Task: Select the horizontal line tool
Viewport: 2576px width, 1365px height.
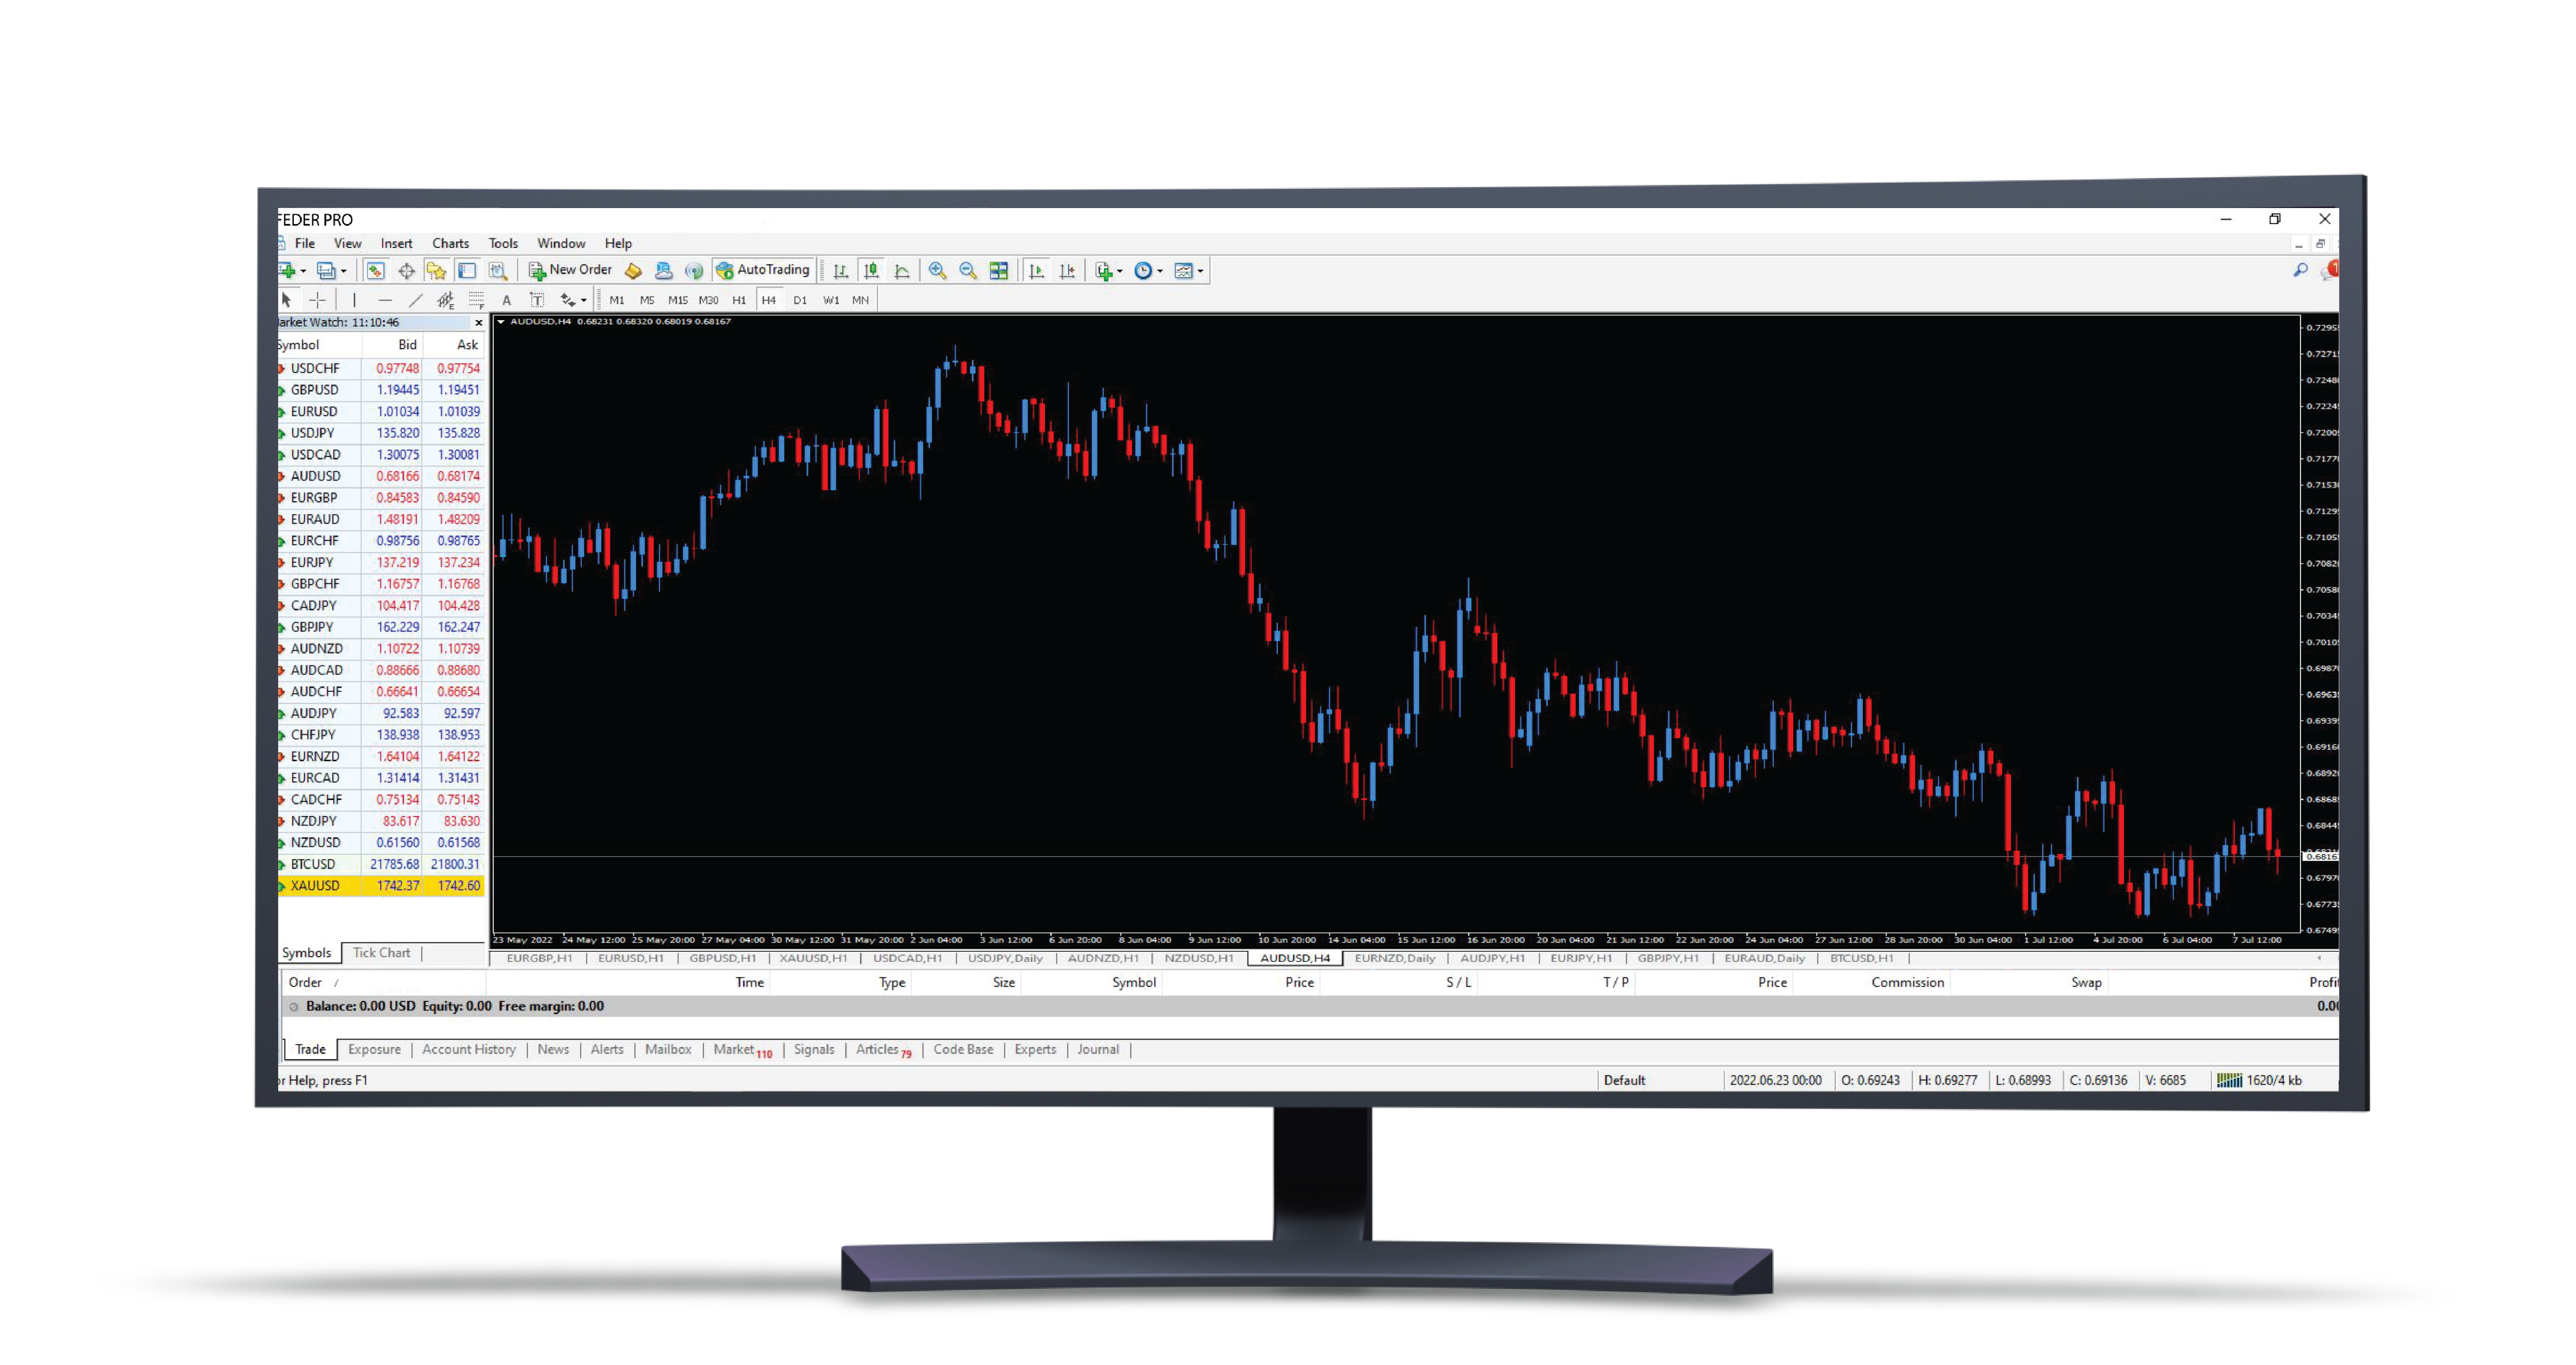Action: (385, 300)
